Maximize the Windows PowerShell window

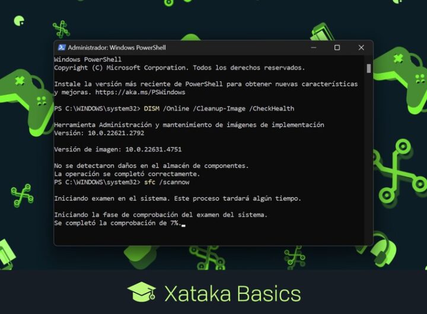point(337,47)
